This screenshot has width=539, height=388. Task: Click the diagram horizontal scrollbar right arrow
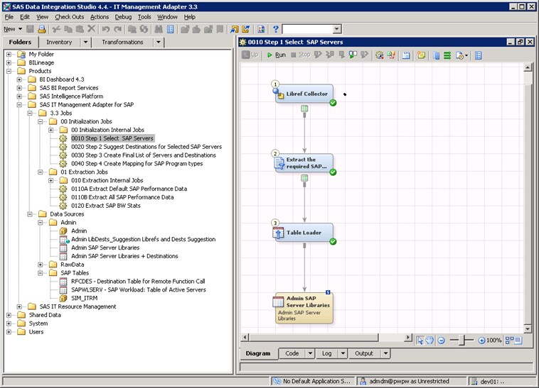(x=407, y=337)
